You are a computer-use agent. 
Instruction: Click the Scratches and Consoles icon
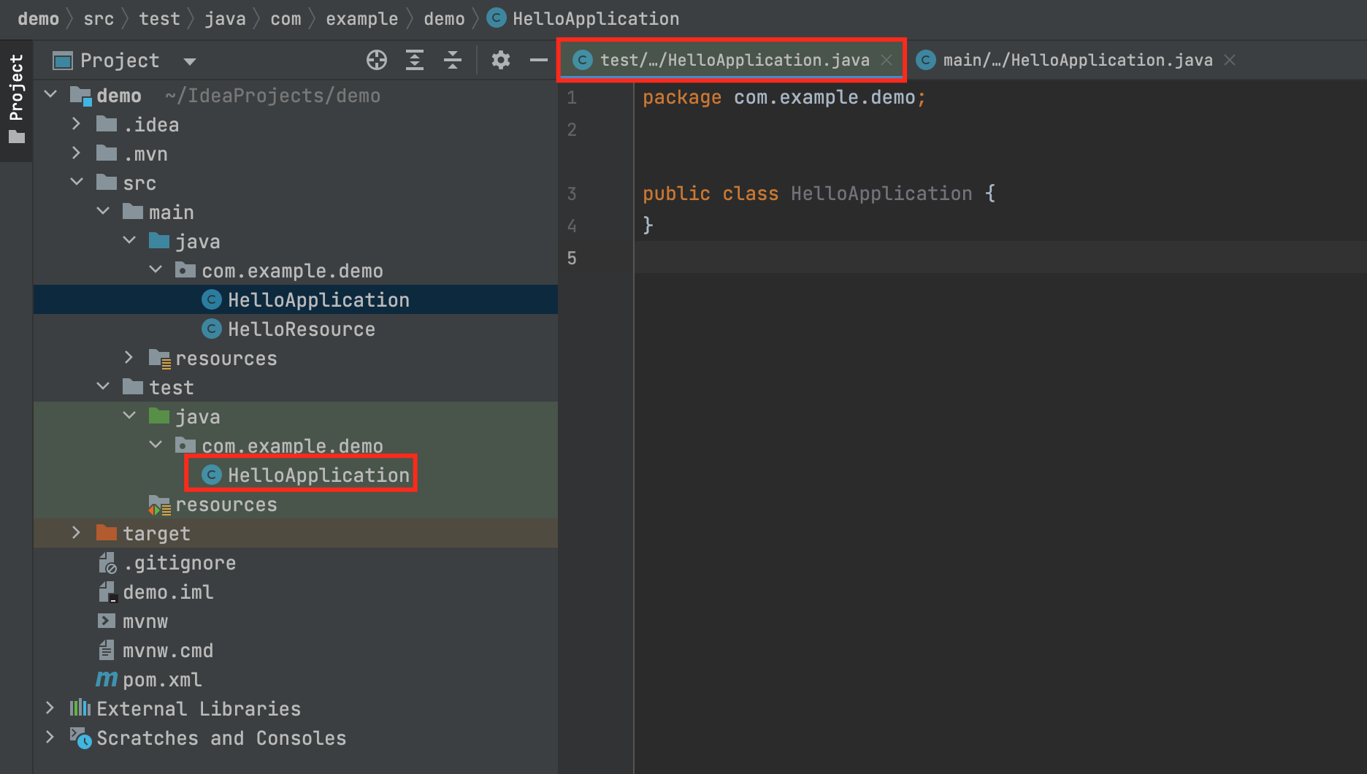(80, 737)
